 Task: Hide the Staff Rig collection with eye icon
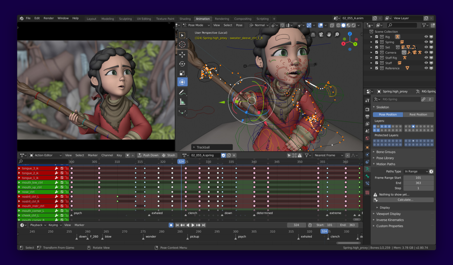[x=426, y=58]
